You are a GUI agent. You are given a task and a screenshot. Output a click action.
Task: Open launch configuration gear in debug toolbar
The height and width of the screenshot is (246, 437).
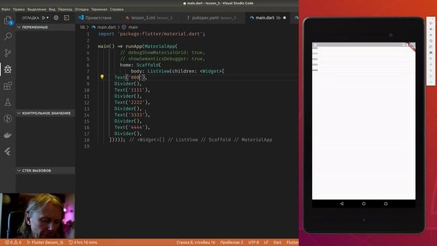(56, 18)
